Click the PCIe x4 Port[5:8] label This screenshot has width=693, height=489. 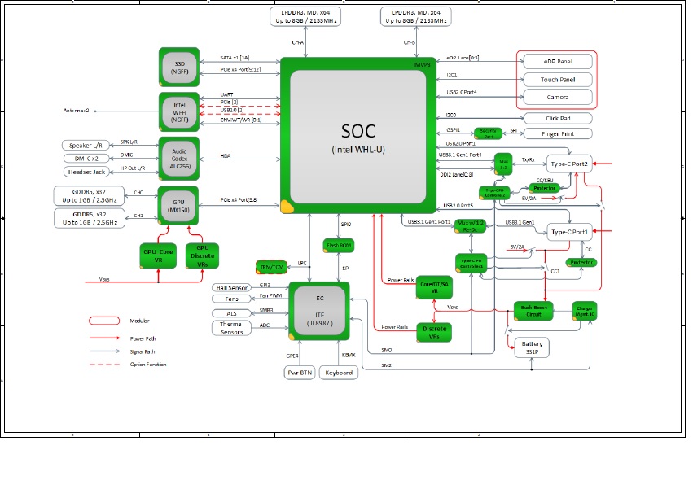[239, 200]
